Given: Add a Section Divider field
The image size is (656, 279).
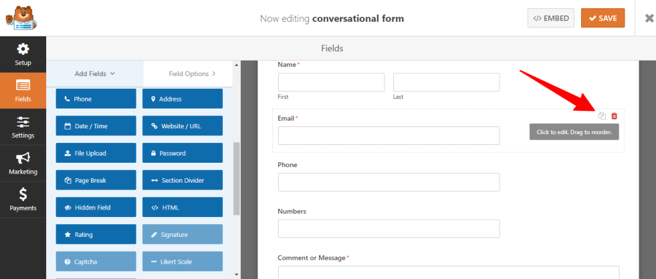Looking at the screenshot, I should pos(183,180).
